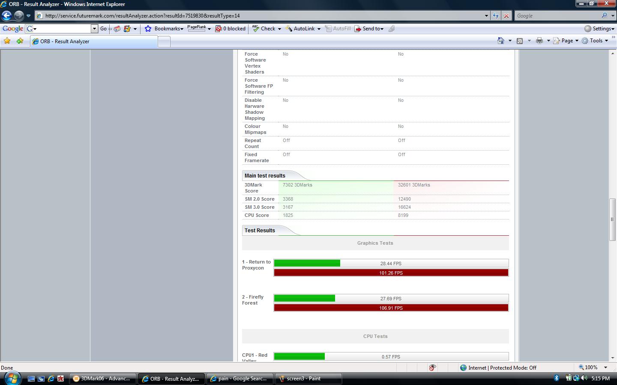617x385 pixels.
Task: Switch to pain - Google Search taskbar window
Action: 240,379
